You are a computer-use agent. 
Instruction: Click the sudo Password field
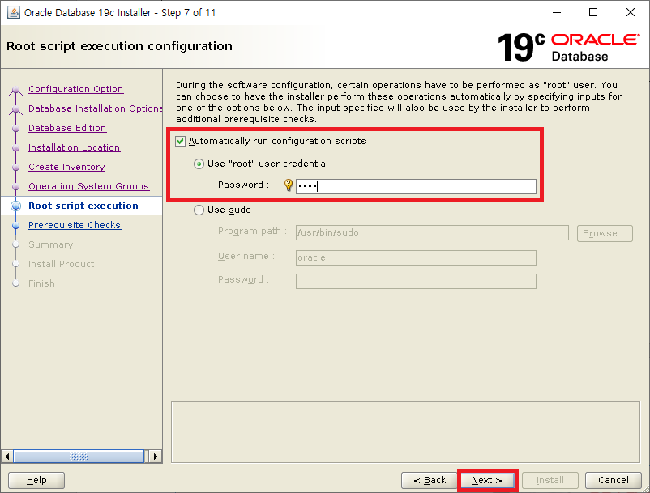pyautogui.click(x=416, y=281)
